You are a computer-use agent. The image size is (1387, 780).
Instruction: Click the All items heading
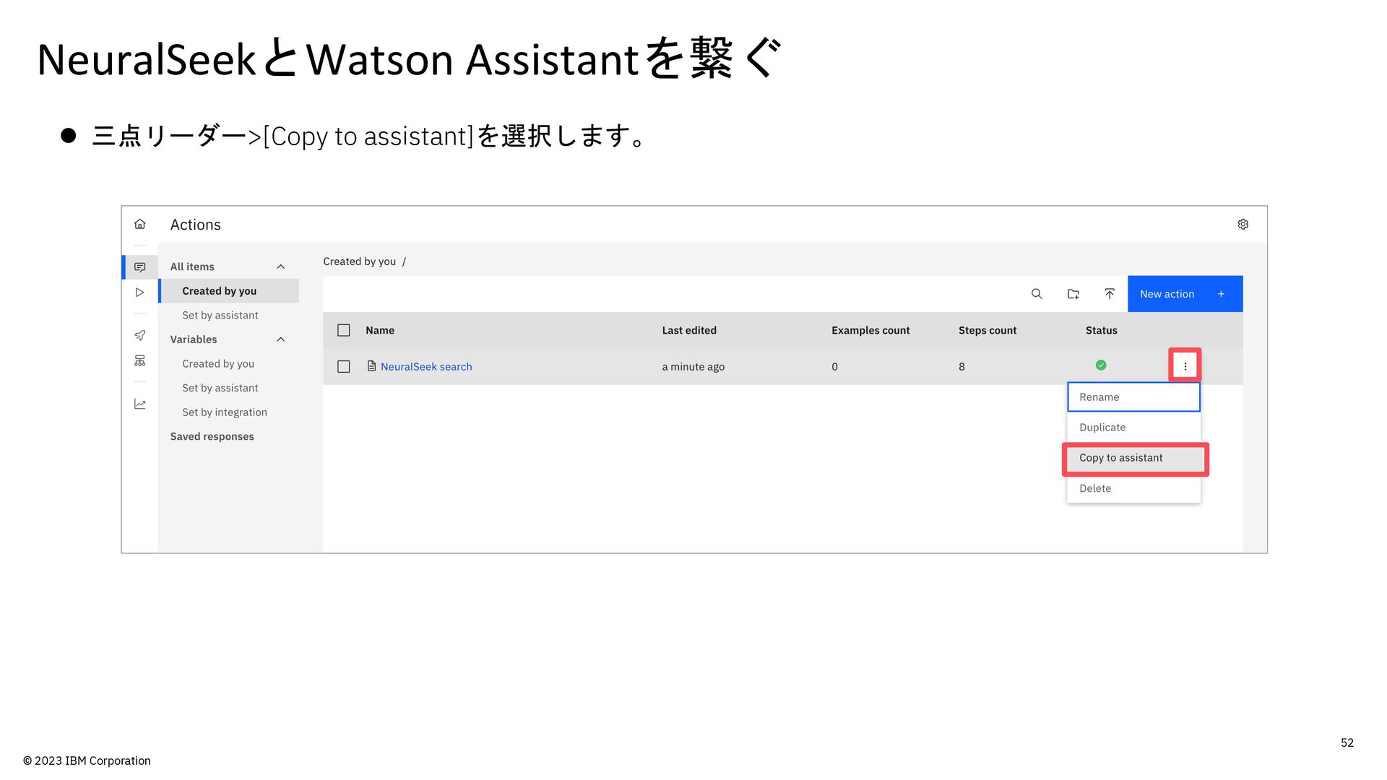pyautogui.click(x=192, y=266)
